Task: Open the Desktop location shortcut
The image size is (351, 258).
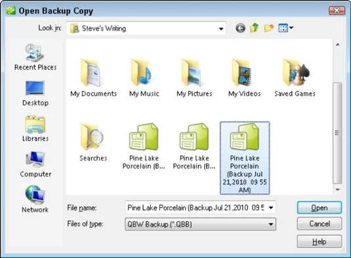Action: coord(35,94)
